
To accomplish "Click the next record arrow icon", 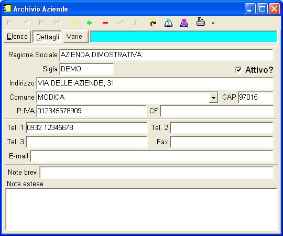I will [x=42, y=23].
